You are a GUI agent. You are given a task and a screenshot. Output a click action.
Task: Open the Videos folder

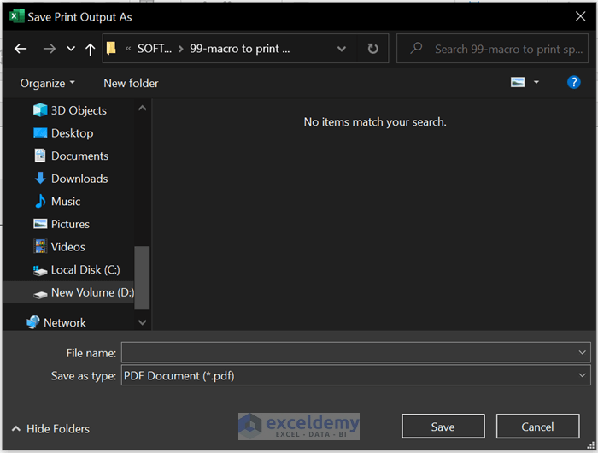click(x=67, y=247)
